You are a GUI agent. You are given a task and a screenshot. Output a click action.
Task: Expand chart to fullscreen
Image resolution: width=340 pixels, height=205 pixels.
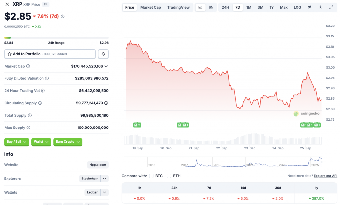click(331, 7)
